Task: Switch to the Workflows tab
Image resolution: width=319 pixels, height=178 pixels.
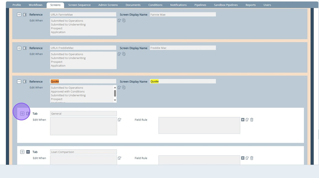Action: point(36,5)
